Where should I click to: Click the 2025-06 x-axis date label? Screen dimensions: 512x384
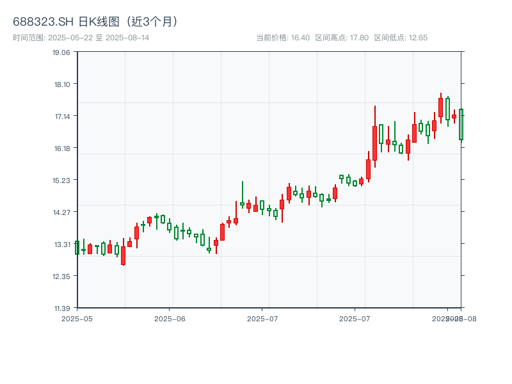pos(170,318)
